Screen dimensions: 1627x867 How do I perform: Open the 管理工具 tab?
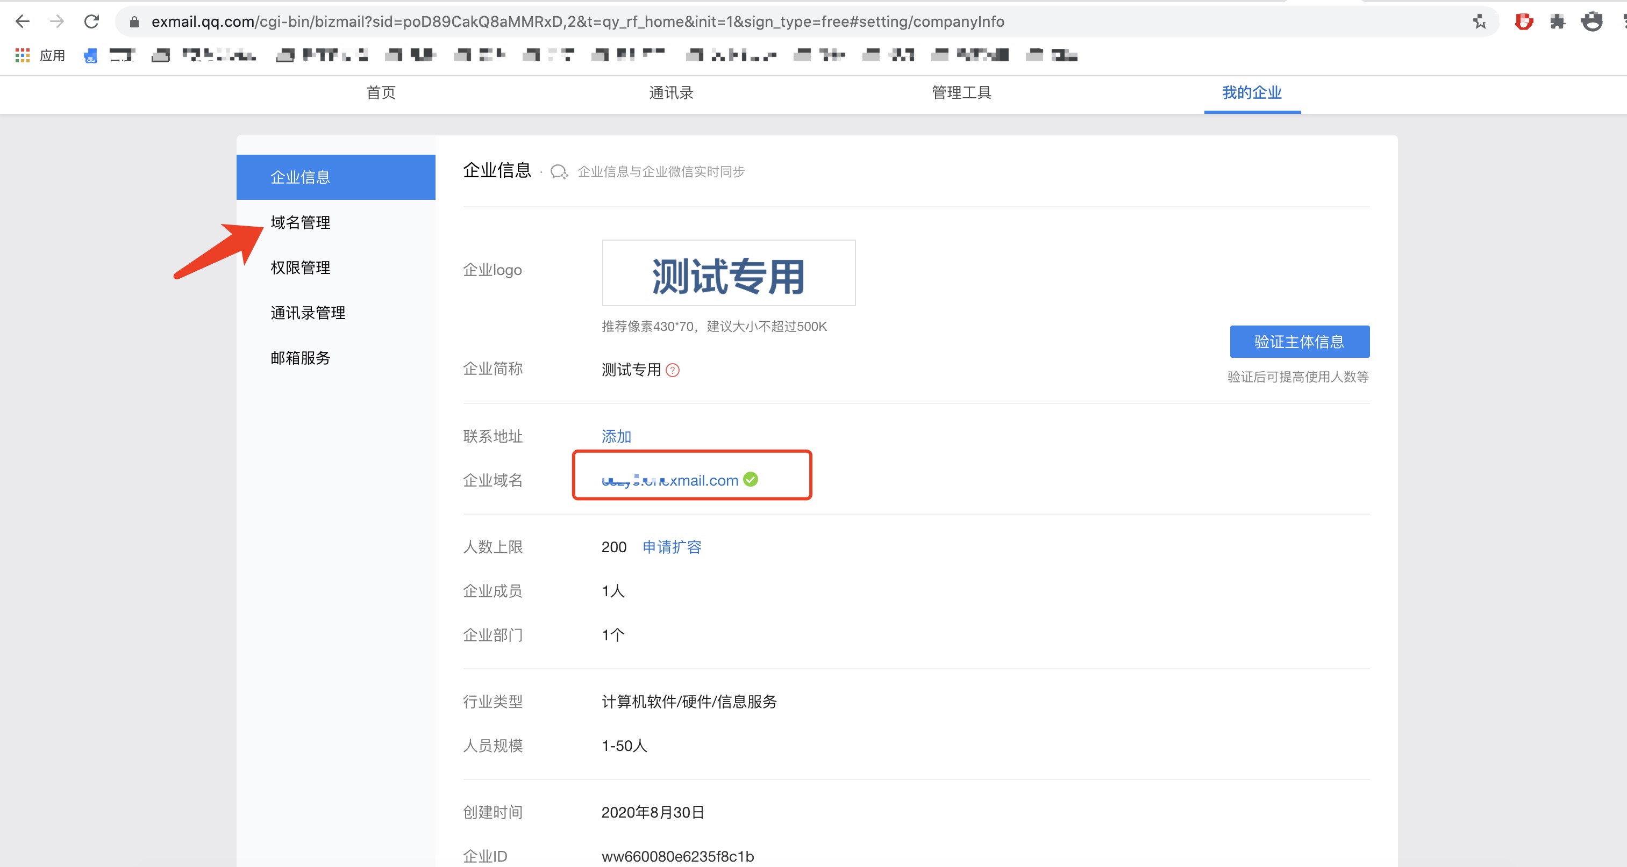961,92
